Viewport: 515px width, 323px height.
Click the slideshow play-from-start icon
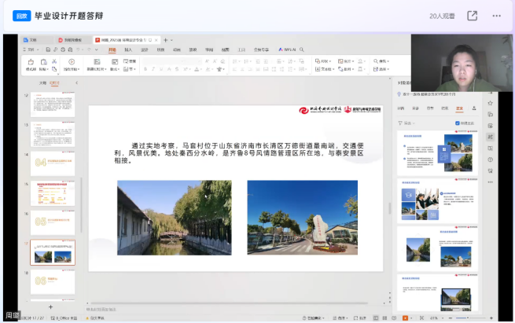coord(72,63)
